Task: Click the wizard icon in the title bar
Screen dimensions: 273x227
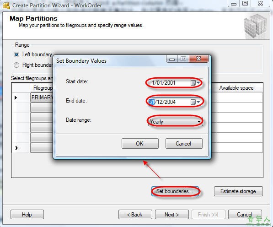Action: click(6, 5)
